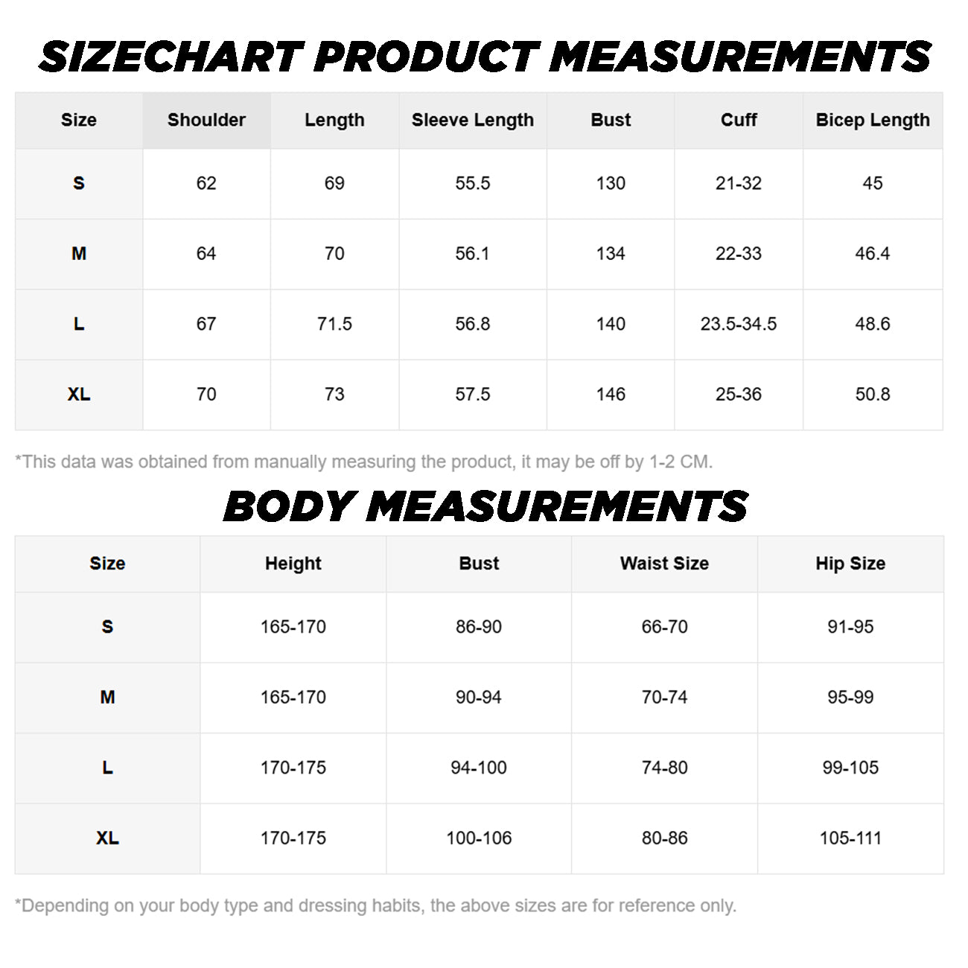Click the Body Measurements heading

click(x=485, y=507)
